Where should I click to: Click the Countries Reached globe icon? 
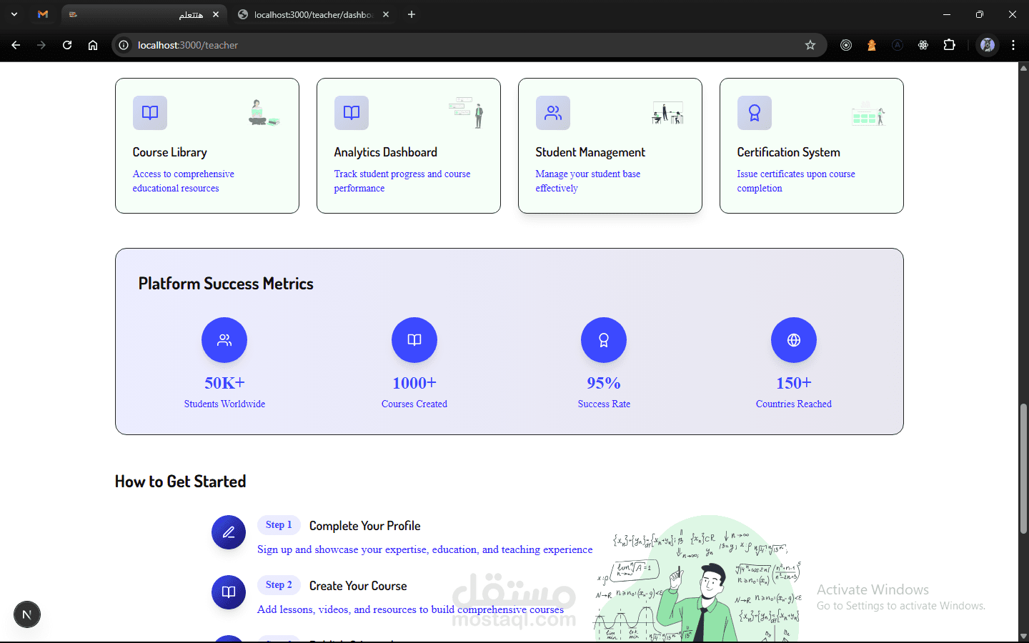click(794, 340)
